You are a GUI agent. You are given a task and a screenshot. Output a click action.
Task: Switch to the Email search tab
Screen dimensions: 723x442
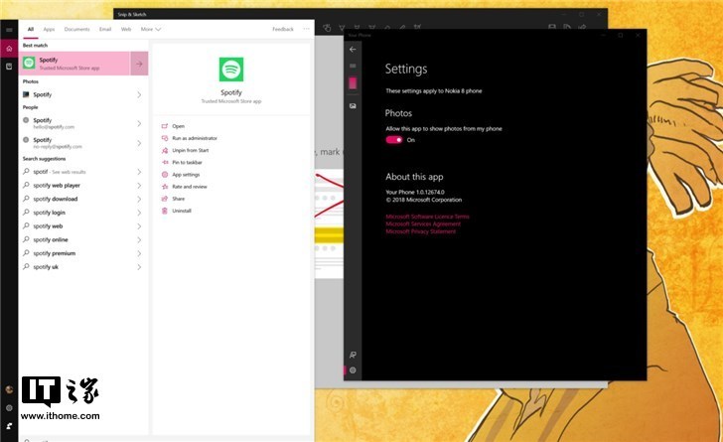pyautogui.click(x=105, y=29)
